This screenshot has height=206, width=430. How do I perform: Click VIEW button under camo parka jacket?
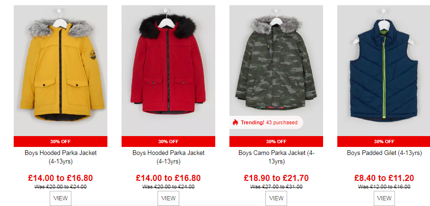click(276, 198)
